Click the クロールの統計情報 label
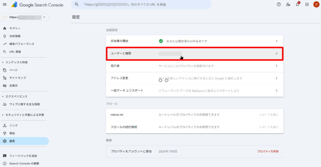This screenshot has height=167, width=321. pyautogui.click(x=124, y=127)
